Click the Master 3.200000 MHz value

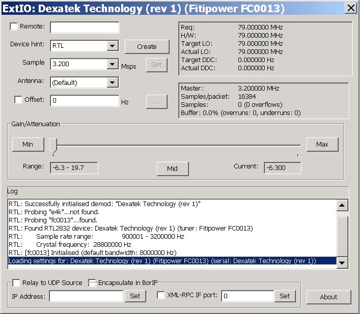coord(259,89)
